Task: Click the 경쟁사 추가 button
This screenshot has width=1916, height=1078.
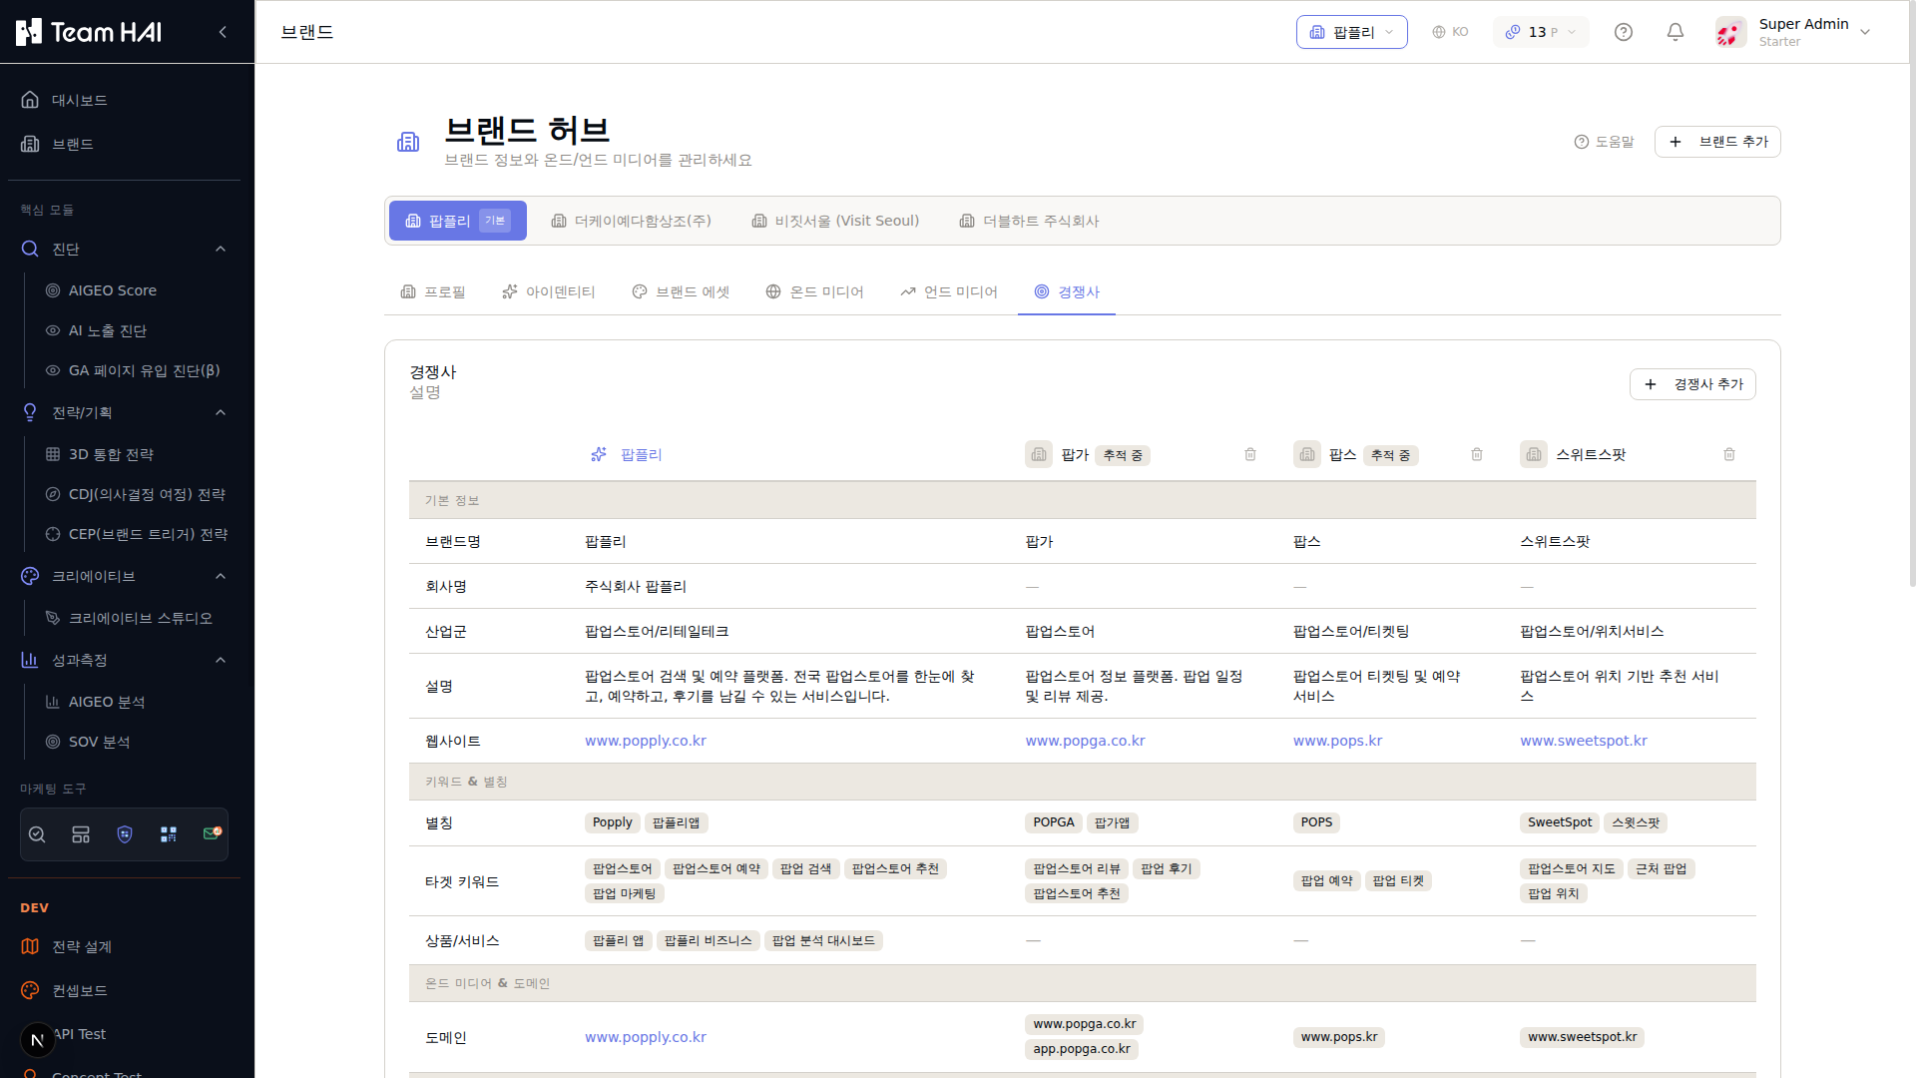Action: coord(1692,384)
